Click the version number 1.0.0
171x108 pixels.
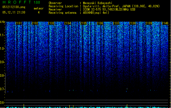(x=37, y=2)
